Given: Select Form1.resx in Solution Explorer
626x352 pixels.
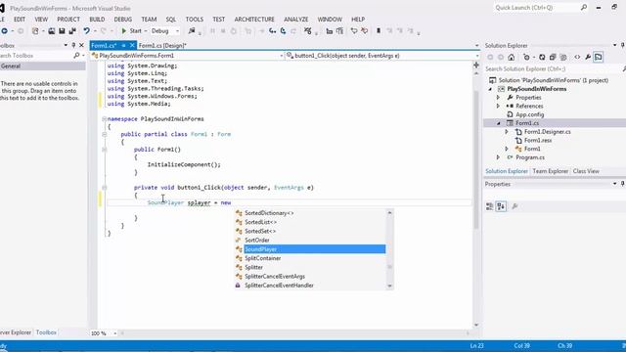Looking at the screenshot, I should pos(538,140).
